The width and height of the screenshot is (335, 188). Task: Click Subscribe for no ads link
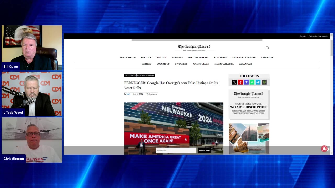tap(318, 36)
